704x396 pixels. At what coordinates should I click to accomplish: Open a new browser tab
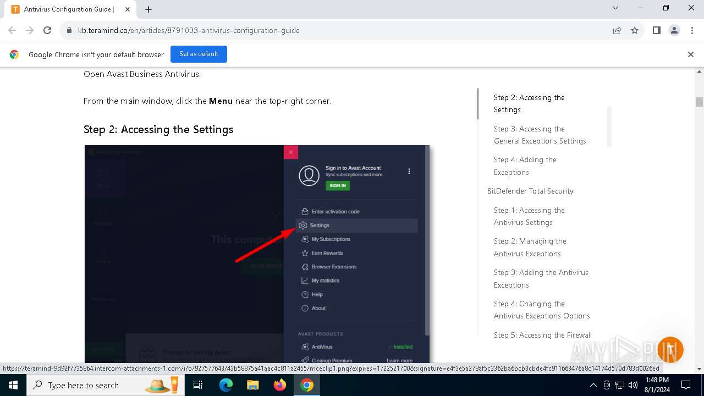click(148, 9)
